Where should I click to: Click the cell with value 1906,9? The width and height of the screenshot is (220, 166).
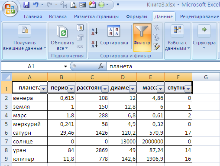tap(150, 159)
